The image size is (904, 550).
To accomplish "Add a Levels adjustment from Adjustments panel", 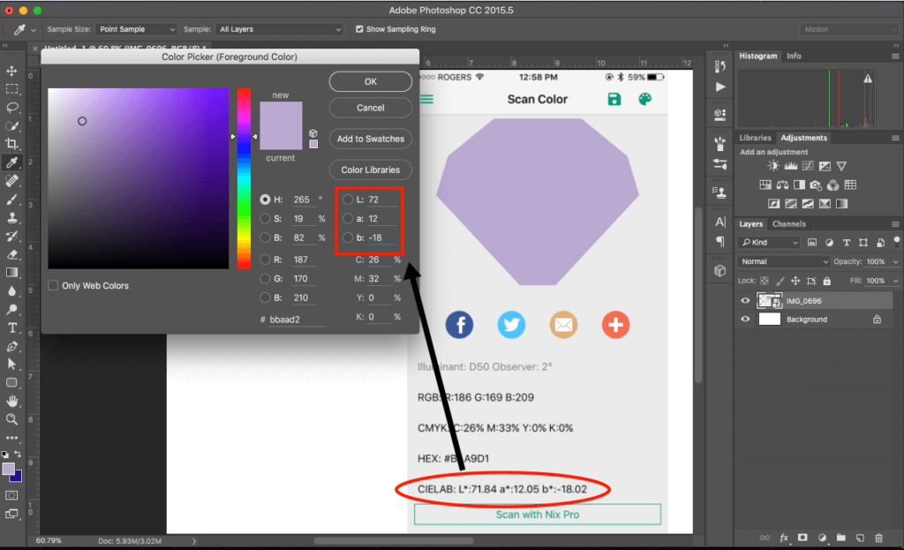I will tap(790, 165).
